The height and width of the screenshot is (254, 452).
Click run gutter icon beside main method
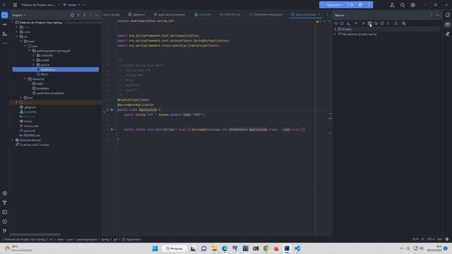112,129
